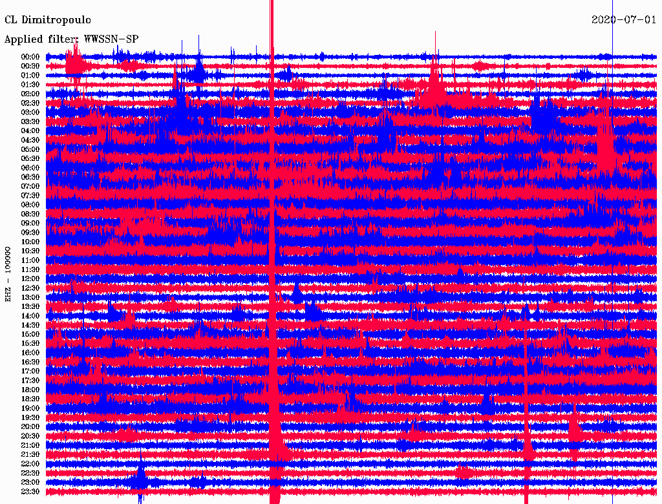Select the Applied filter WWSSN-SP text
Image resolution: width=662 pixels, height=504 pixels.
click(x=71, y=39)
